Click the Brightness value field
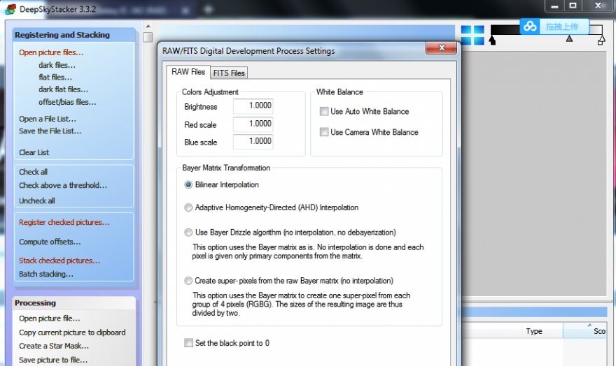Image resolution: width=616 pixels, height=366 pixels. click(x=253, y=106)
